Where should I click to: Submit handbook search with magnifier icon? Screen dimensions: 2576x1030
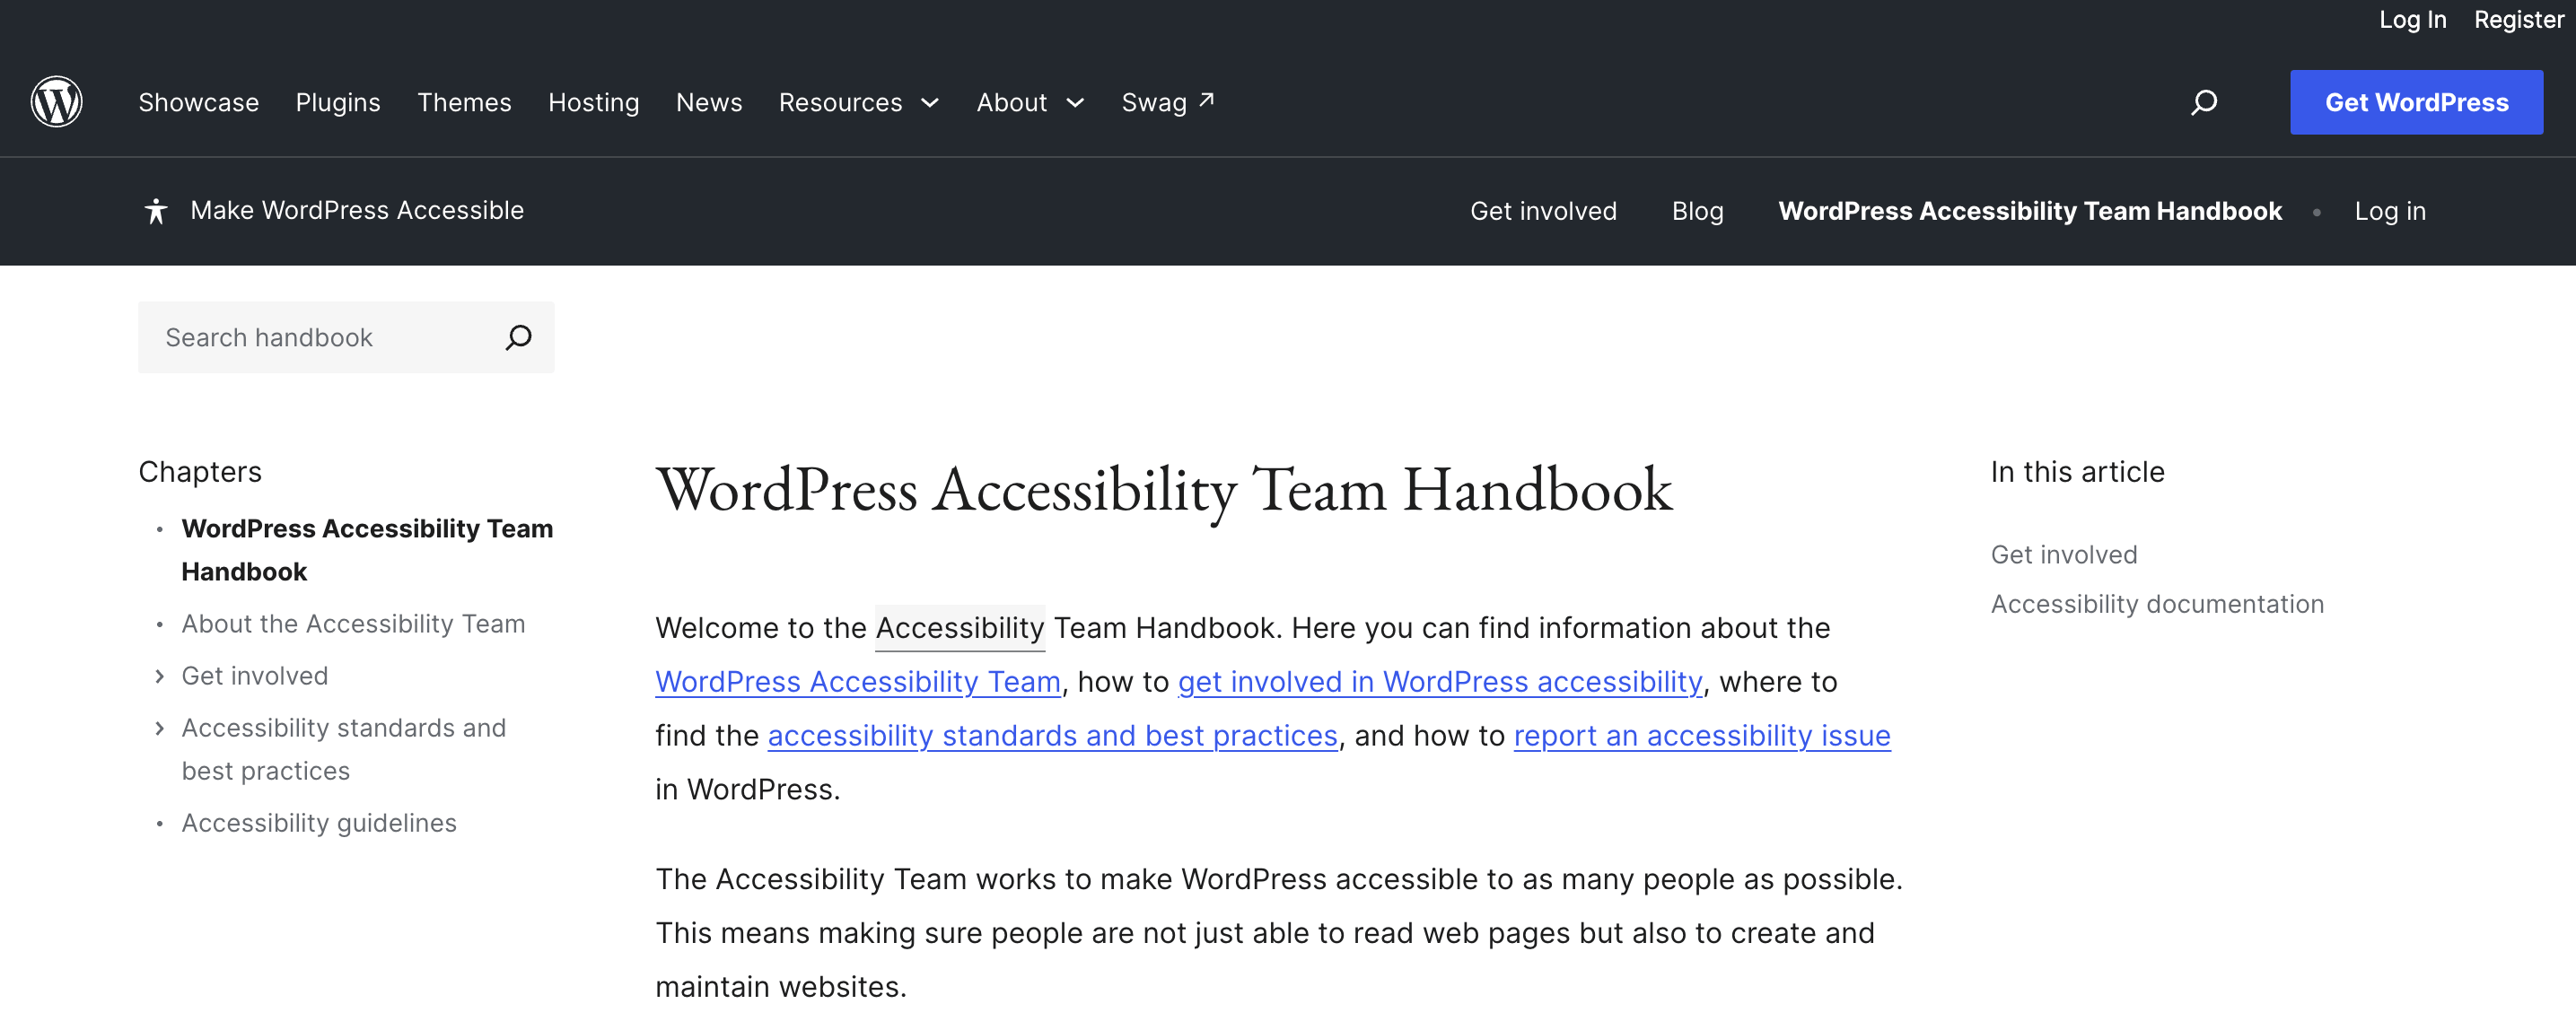coord(518,337)
